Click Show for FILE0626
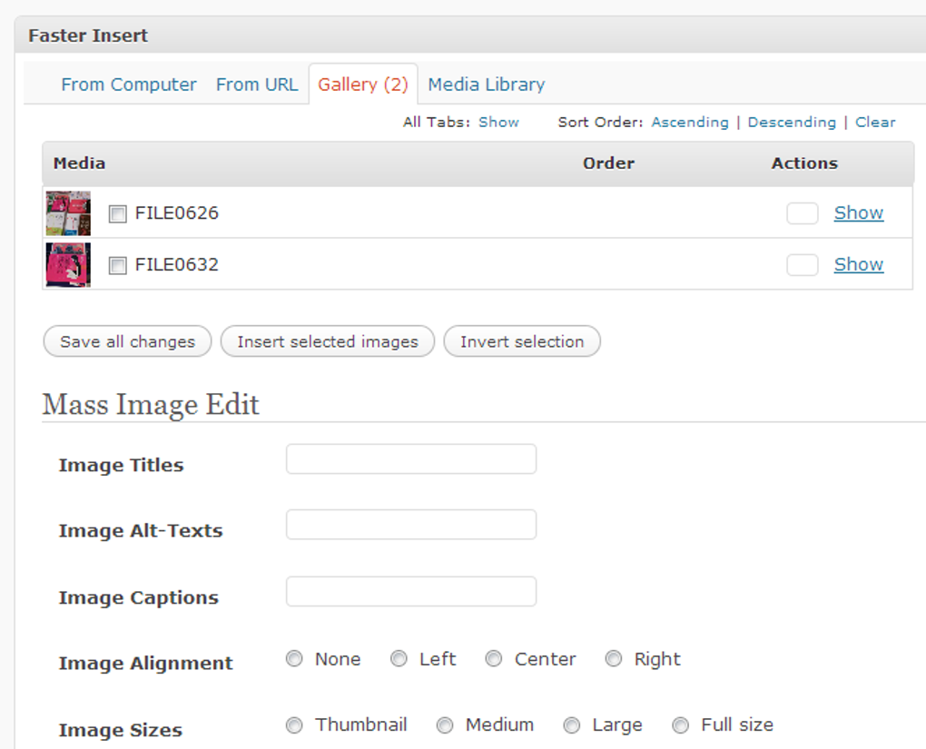 [x=858, y=212]
